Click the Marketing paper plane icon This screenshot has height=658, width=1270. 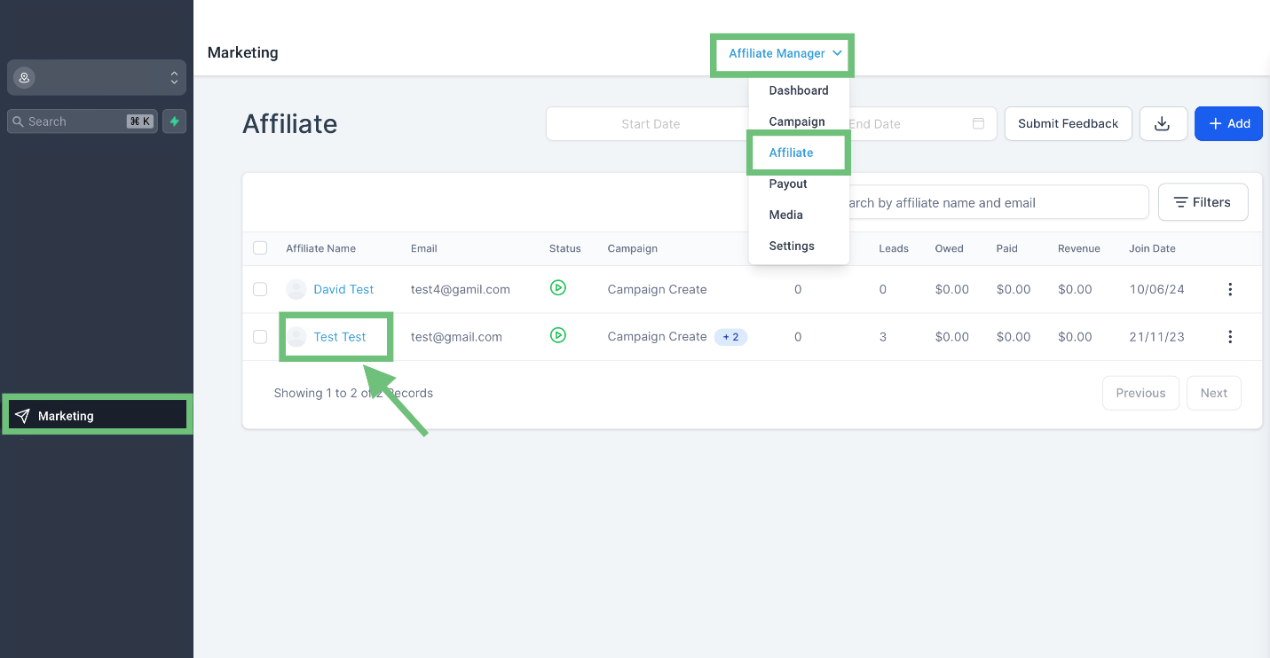22,416
